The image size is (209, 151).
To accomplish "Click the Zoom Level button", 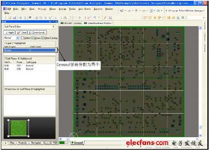I will click(x=37, y=33).
